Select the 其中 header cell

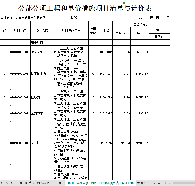point(159,30)
